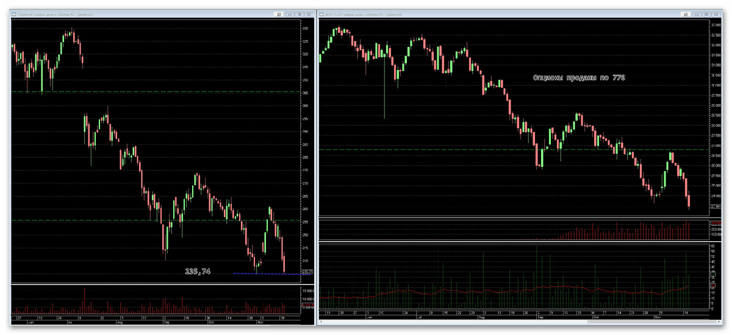Click the SBRF futures chart window icon
This screenshot has width=732, height=335.
point(321,14)
